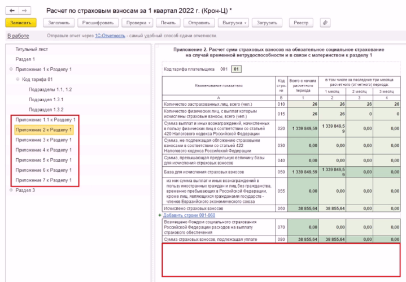The height and width of the screenshot is (282, 406).
Task: Click the Отправить button
Action: 199,23
